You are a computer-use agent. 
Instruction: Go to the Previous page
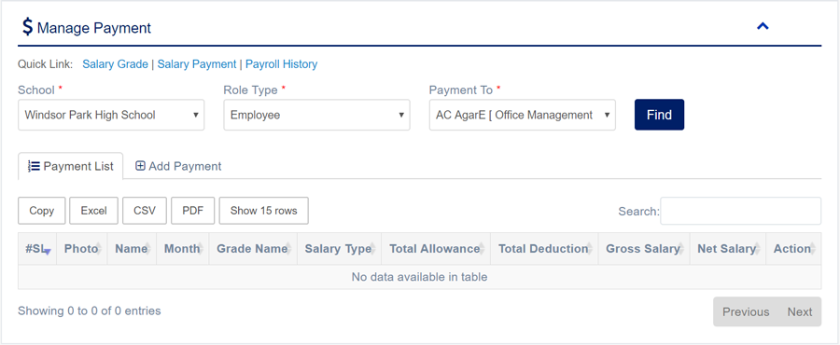click(746, 311)
